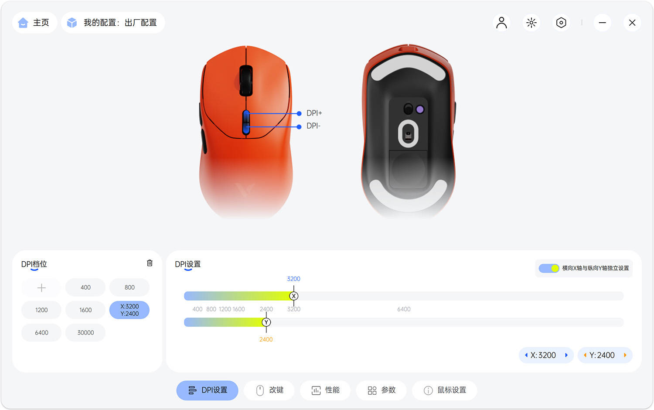The width and height of the screenshot is (654, 410).
Task: Select the 30000 DPI level
Action: (85, 333)
